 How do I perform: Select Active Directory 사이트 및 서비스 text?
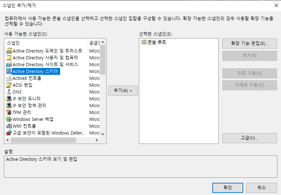pyautogui.click(x=45, y=65)
